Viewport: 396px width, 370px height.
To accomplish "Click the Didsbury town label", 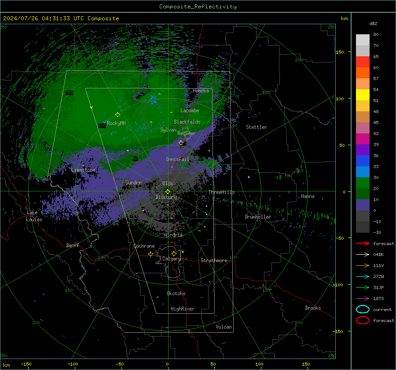I will point(166,197).
